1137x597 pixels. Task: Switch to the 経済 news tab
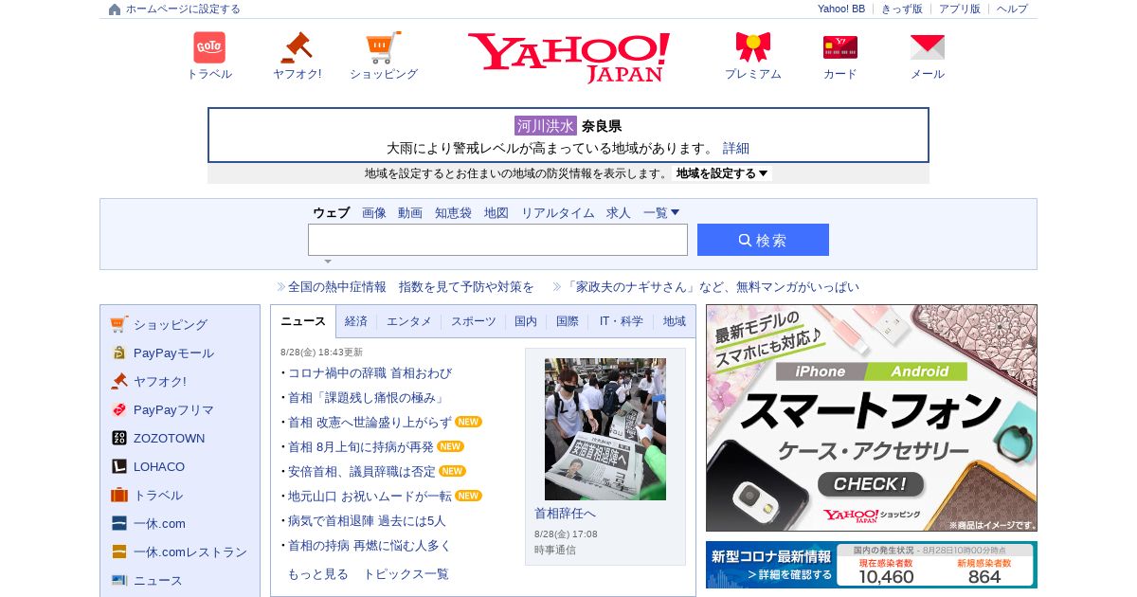pos(356,321)
